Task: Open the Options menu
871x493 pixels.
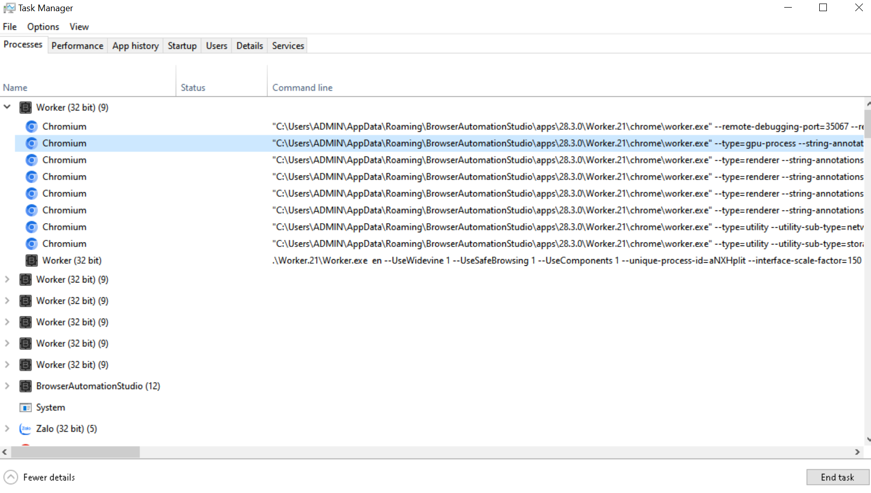Action: pos(43,27)
